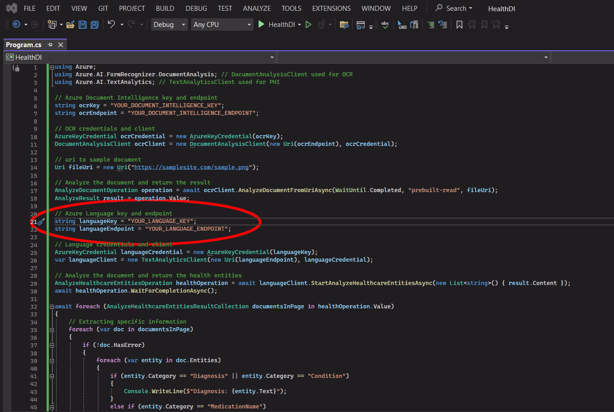Collapse the foreach doc block at line 35
The height and width of the screenshot is (412, 614).
point(52,330)
